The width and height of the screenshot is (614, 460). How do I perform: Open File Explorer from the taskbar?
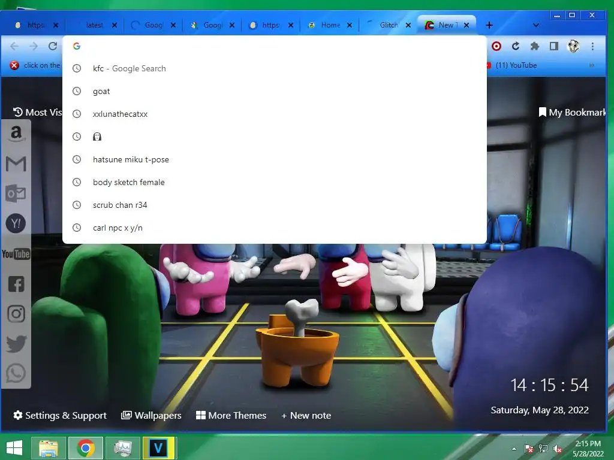(x=49, y=448)
